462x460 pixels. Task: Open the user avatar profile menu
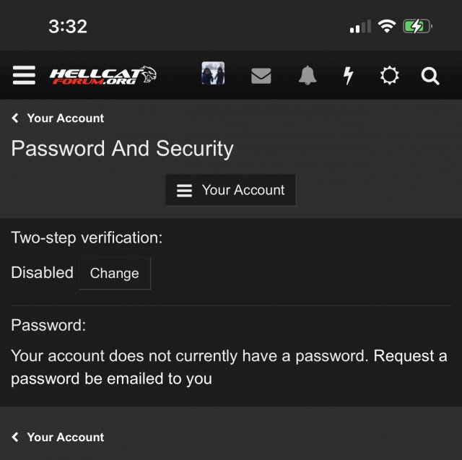point(213,74)
